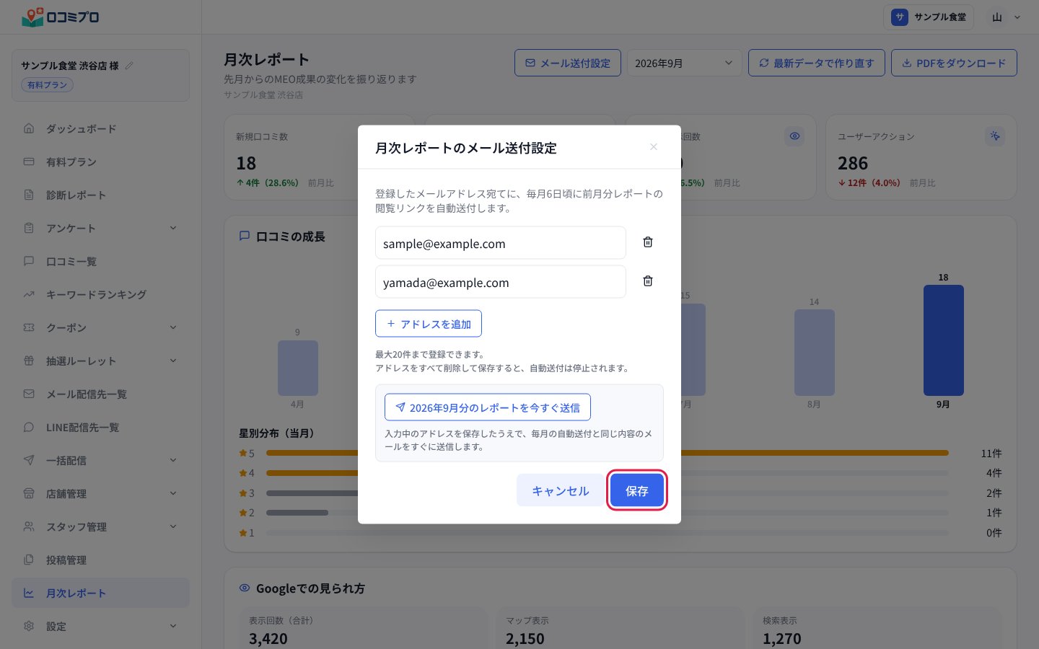Image resolution: width=1039 pixels, height=649 pixels.
Task: Close the メール送付設定 dialog with X
Action: [x=654, y=147]
